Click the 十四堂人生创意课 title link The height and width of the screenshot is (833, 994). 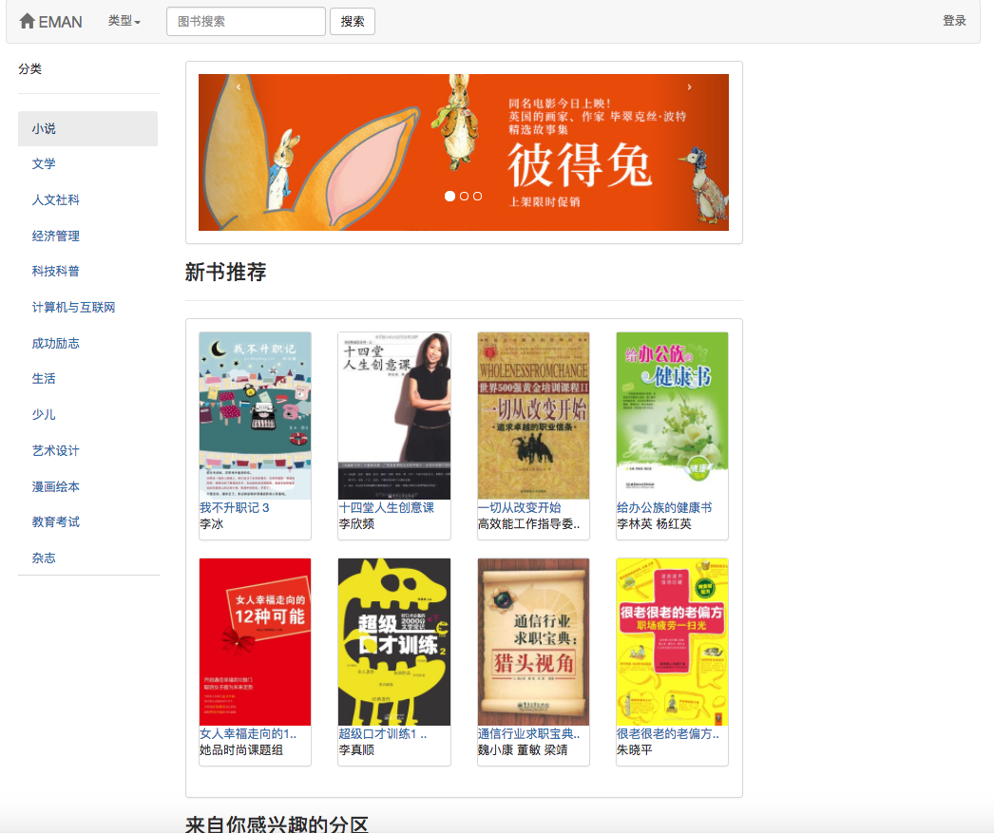coord(386,507)
